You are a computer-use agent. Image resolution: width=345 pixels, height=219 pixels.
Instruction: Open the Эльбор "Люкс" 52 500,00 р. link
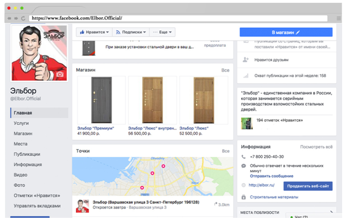coord(194,128)
